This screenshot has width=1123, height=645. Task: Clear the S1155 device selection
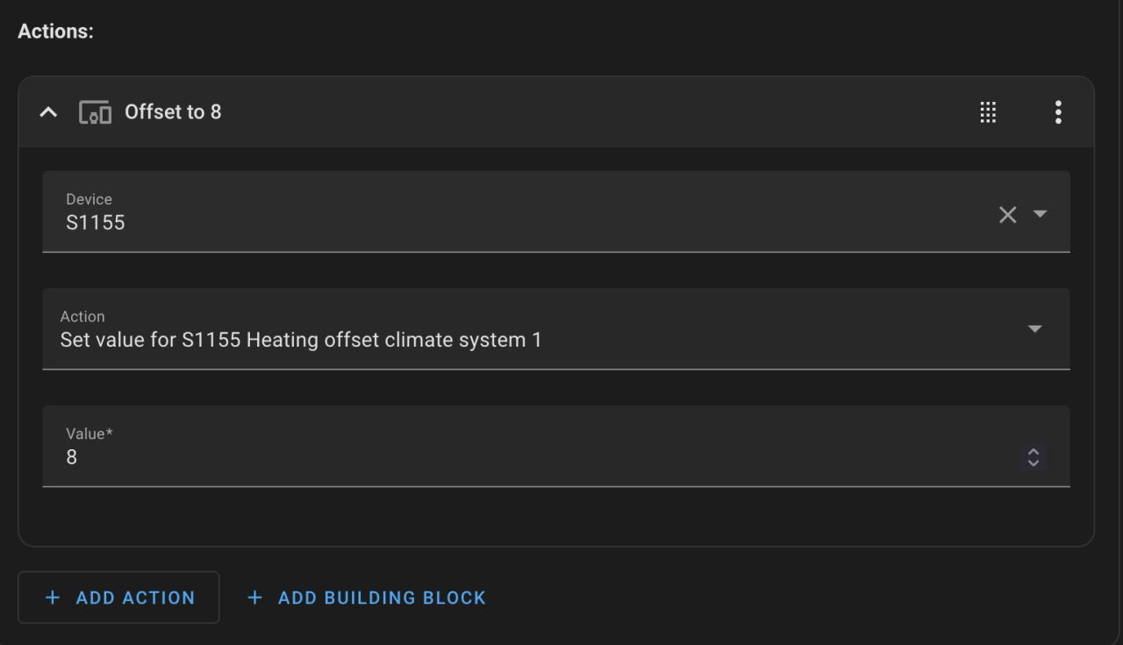pyautogui.click(x=1007, y=214)
